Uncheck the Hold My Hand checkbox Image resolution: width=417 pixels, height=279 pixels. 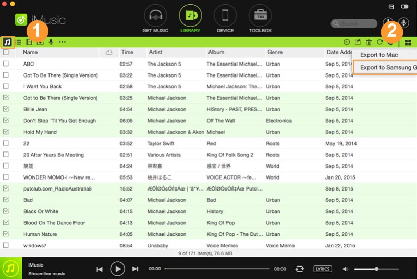coord(6,132)
